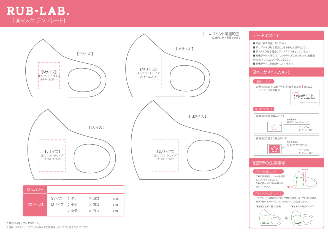This screenshot has height=232, width=328.
Task: Select the 書体について pill label
Action: 264,82
